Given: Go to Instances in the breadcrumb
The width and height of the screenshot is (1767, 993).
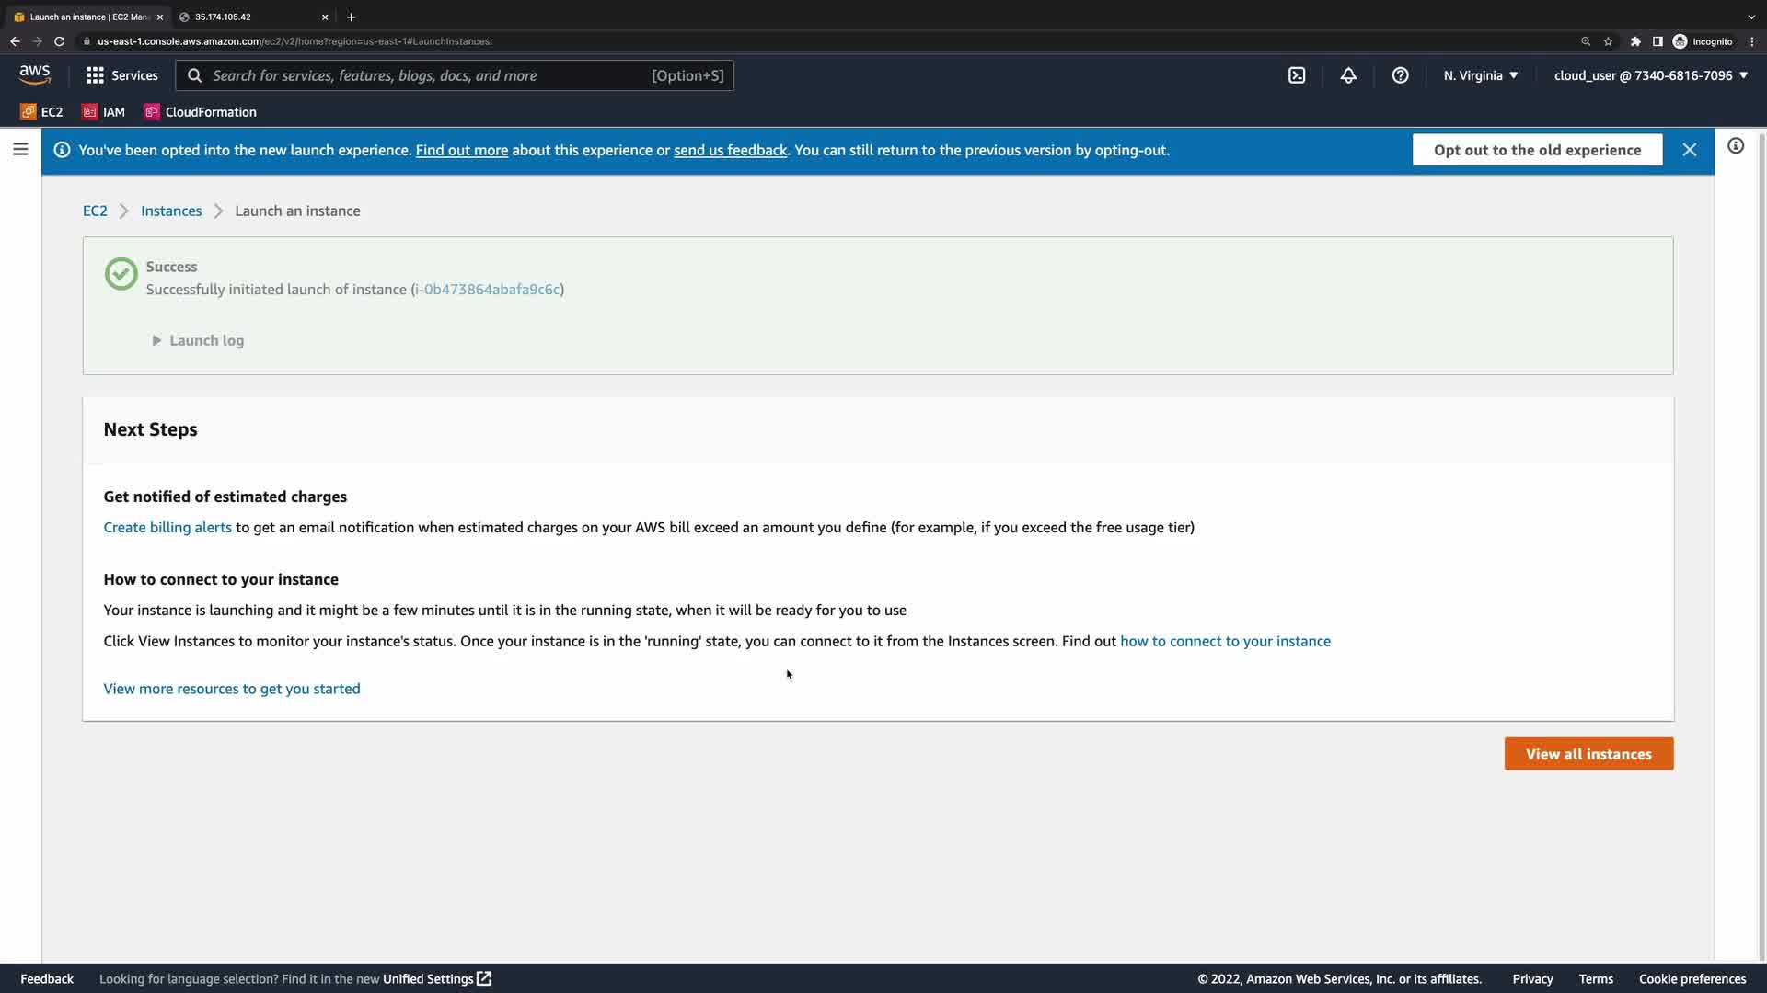Looking at the screenshot, I should point(171,211).
